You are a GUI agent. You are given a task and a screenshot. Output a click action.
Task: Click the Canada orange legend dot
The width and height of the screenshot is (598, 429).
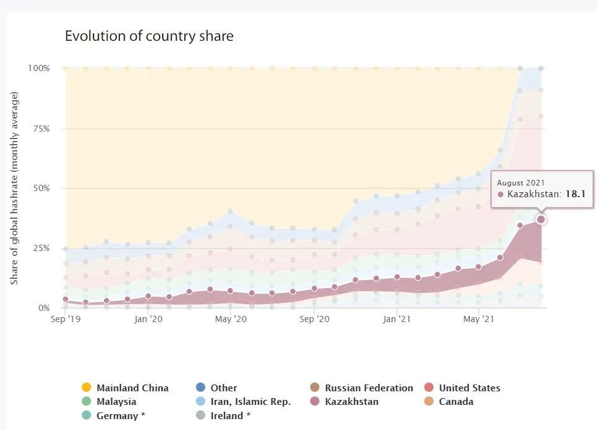(429, 402)
